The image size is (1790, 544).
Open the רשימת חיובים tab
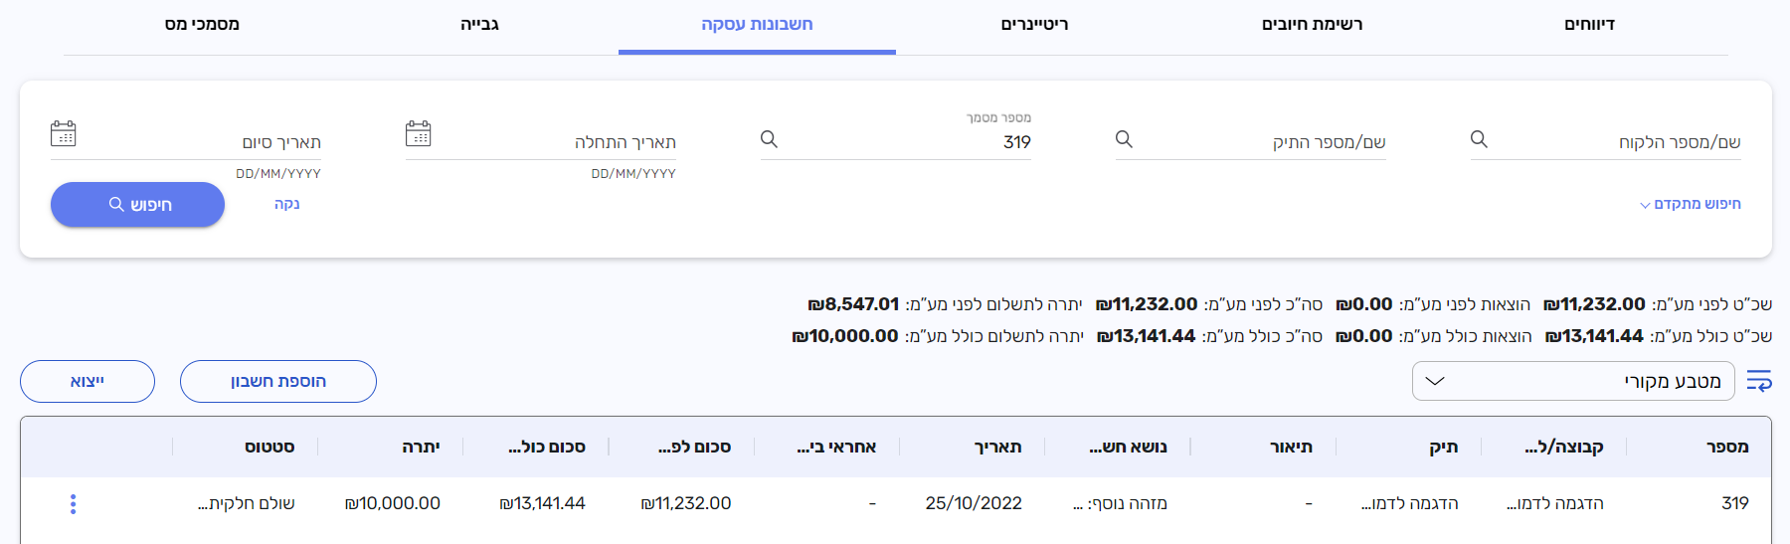(1312, 24)
